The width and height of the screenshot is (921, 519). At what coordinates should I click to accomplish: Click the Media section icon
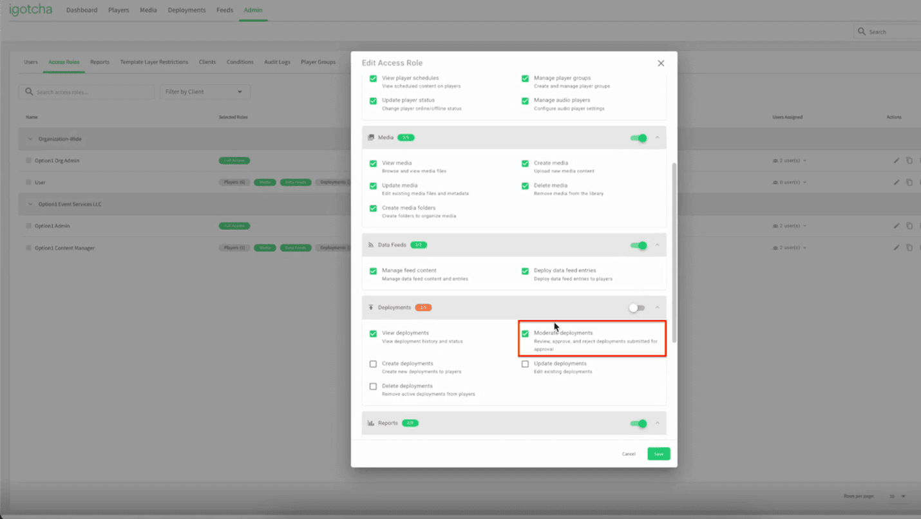[x=371, y=138]
